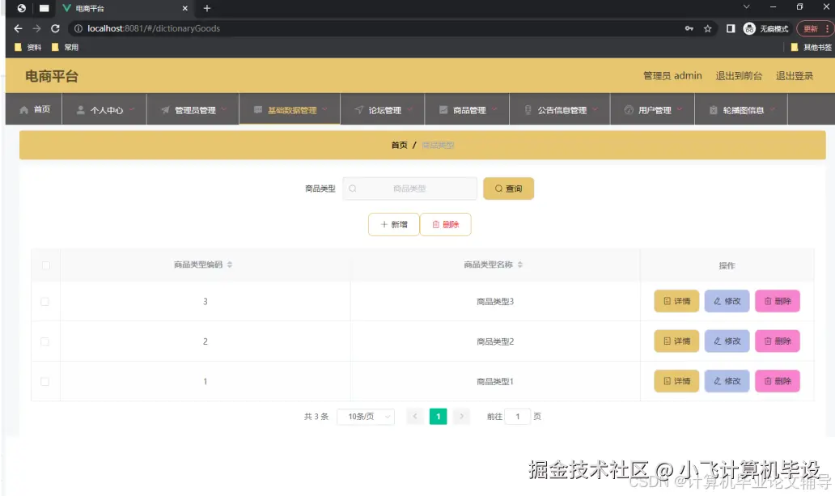Expand the 商品管理 dropdown menu

click(x=468, y=108)
